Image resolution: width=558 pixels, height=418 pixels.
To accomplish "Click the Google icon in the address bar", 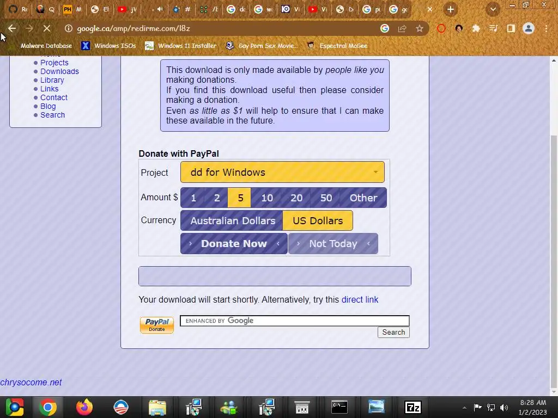I will click(384, 28).
